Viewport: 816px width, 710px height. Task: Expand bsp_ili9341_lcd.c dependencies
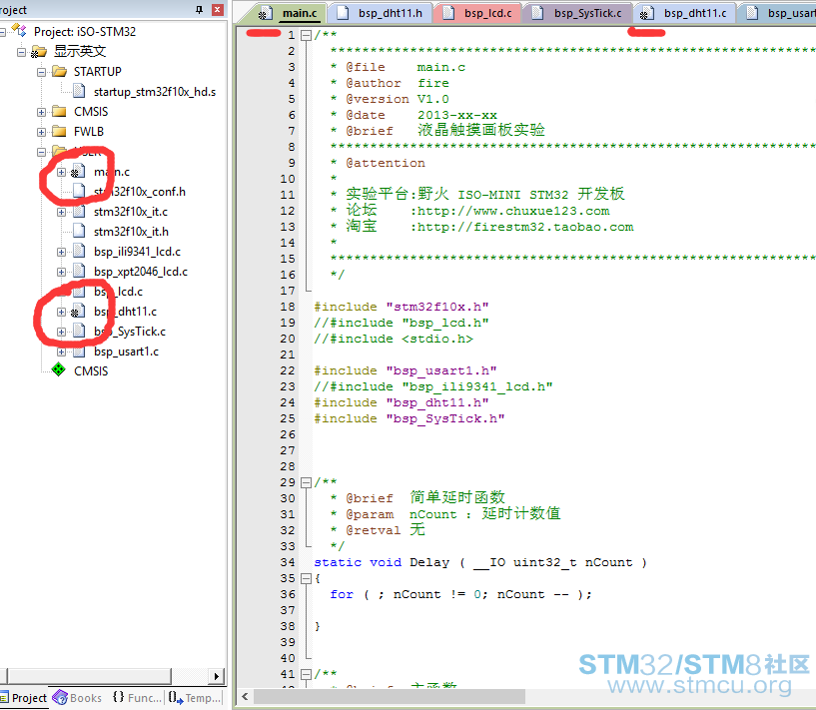(x=61, y=252)
